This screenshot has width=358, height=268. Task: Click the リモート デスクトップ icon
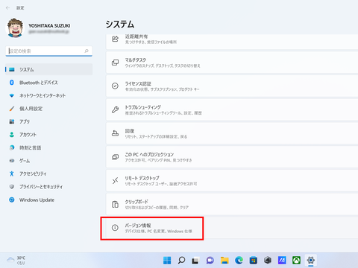(115, 180)
